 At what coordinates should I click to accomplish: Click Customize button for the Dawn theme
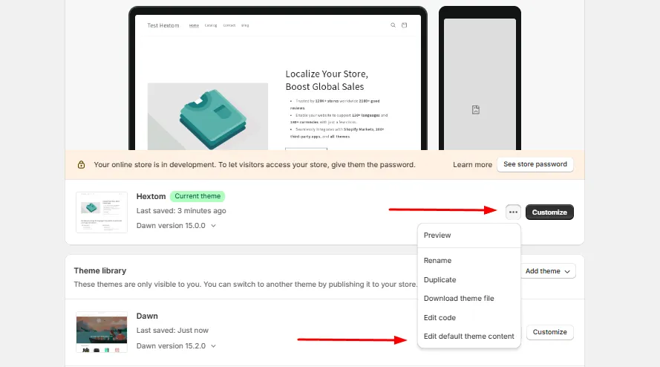click(549, 332)
